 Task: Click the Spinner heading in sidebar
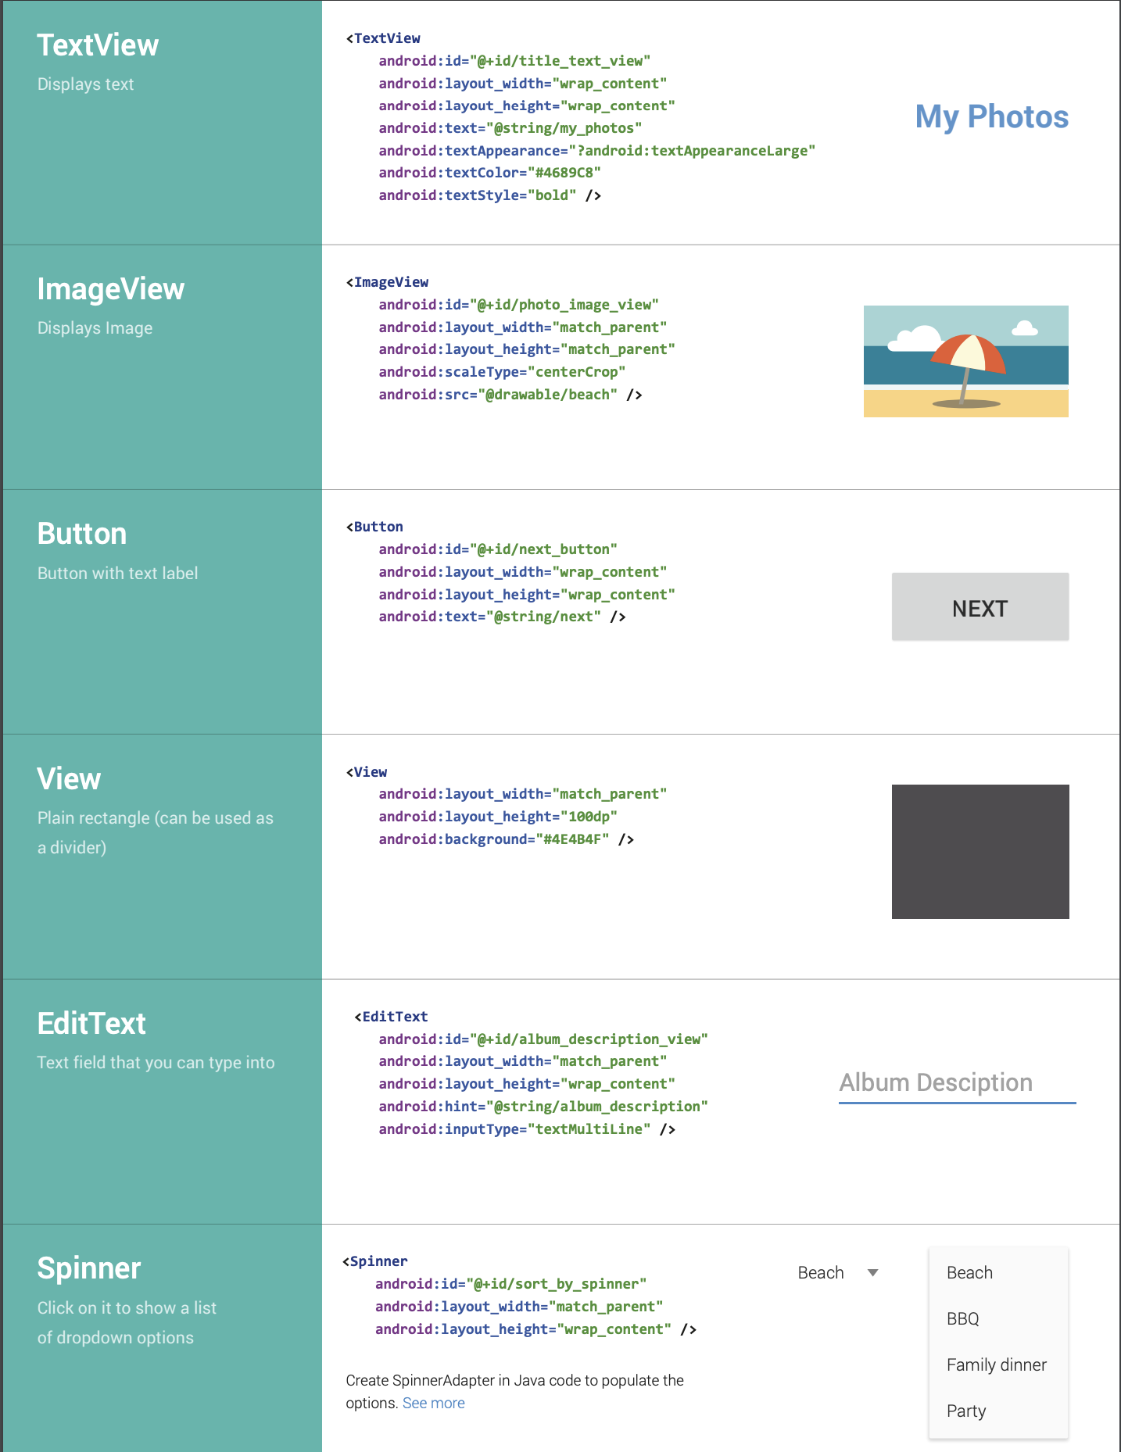(89, 1268)
